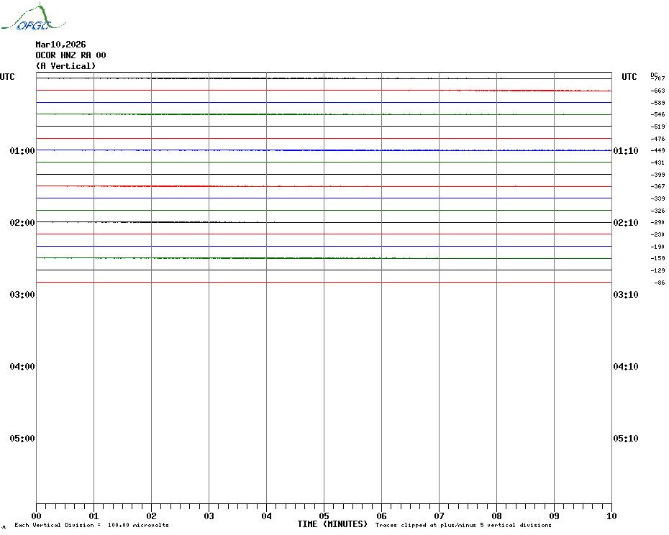Click the OCOR HNZ RA 00 station label
The width and height of the screenshot is (669, 535).
point(70,55)
